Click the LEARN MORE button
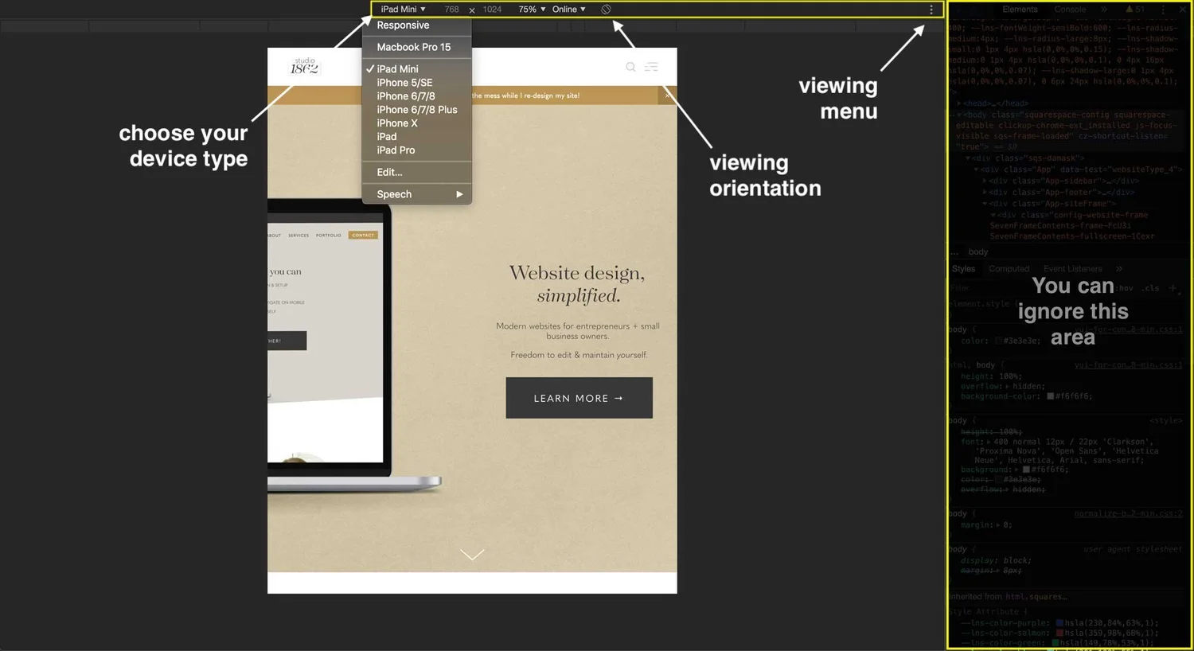Viewport: 1194px width, 651px height. 579,398
